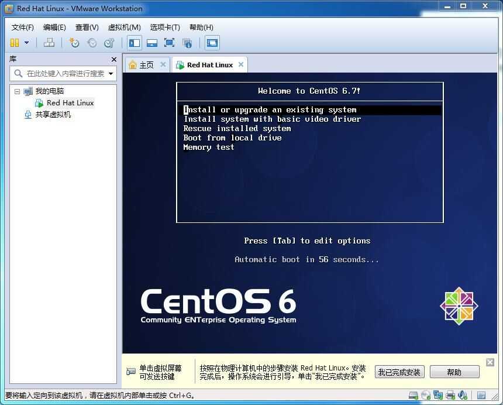
Task: Click the CD/DVD drive status icon
Action: pos(426,396)
